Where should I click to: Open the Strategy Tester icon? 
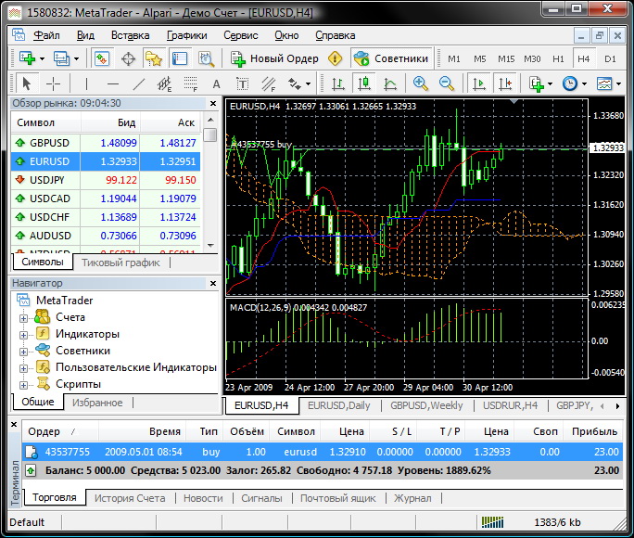click(x=206, y=58)
